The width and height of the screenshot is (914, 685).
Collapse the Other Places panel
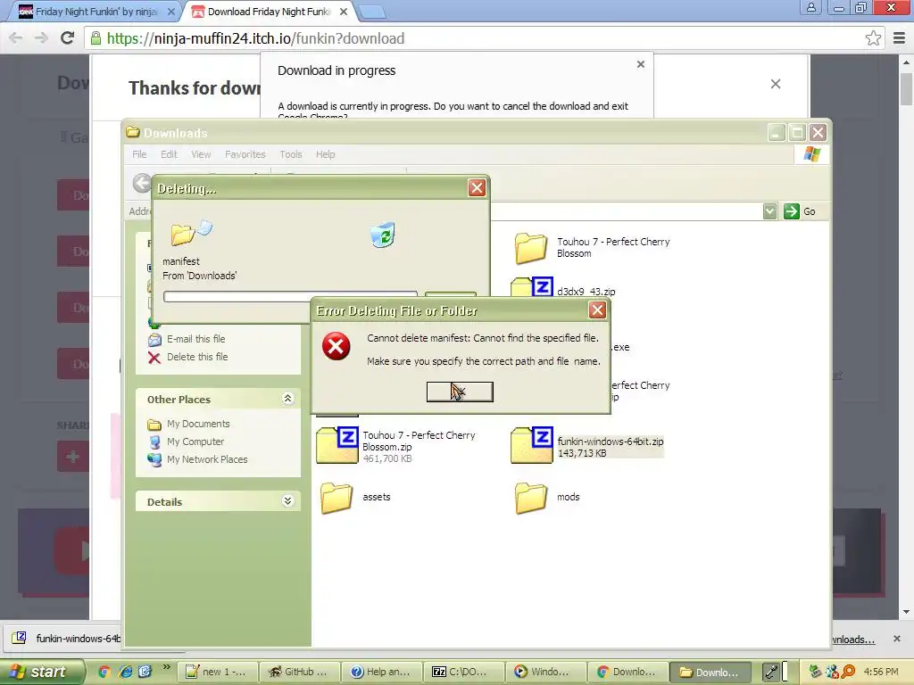click(287, 399)
